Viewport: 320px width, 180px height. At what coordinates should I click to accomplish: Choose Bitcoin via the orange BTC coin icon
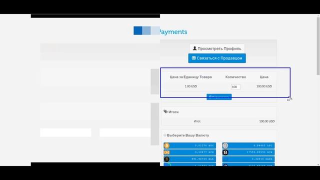click(x=166, y=145)
